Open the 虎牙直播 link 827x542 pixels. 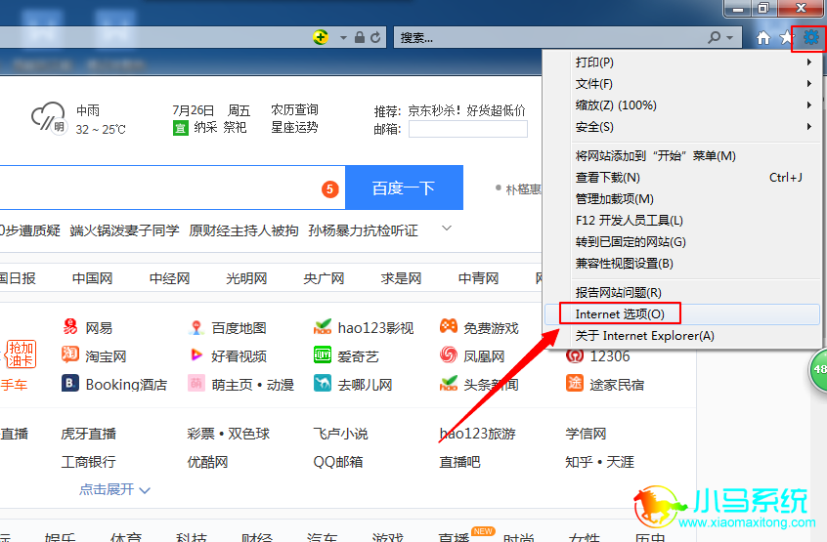(89, 434)
